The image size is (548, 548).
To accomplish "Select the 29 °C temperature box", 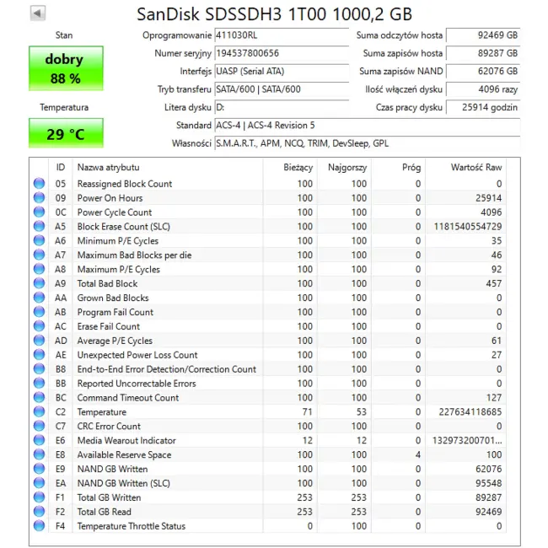I will pyautogui.click(x=66, y=133).
